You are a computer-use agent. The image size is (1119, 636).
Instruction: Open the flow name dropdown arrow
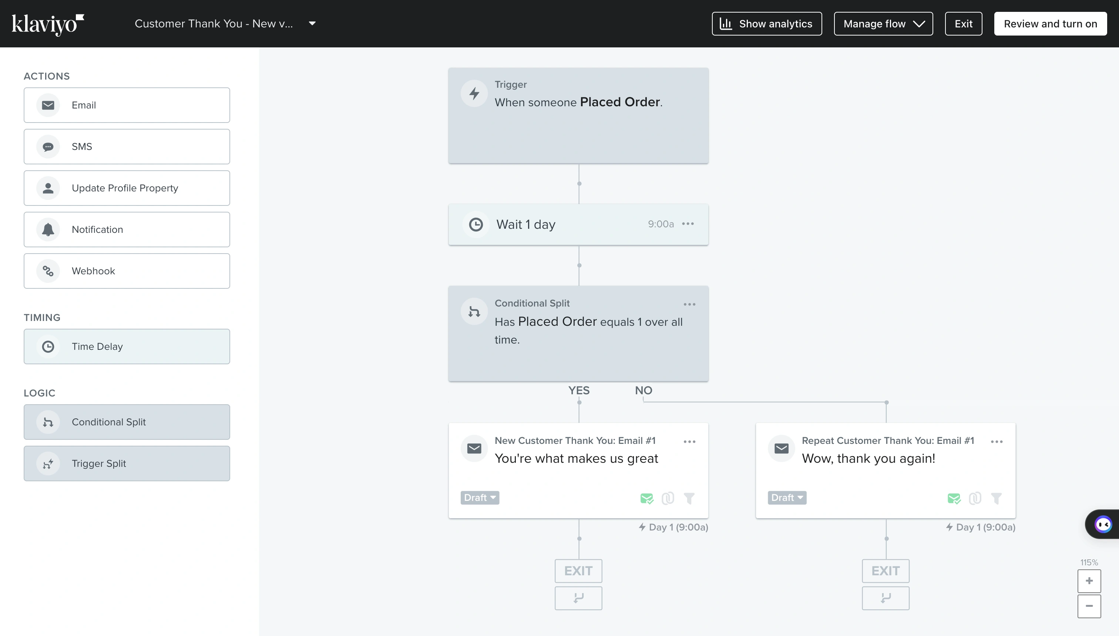[x=312, y=24]
